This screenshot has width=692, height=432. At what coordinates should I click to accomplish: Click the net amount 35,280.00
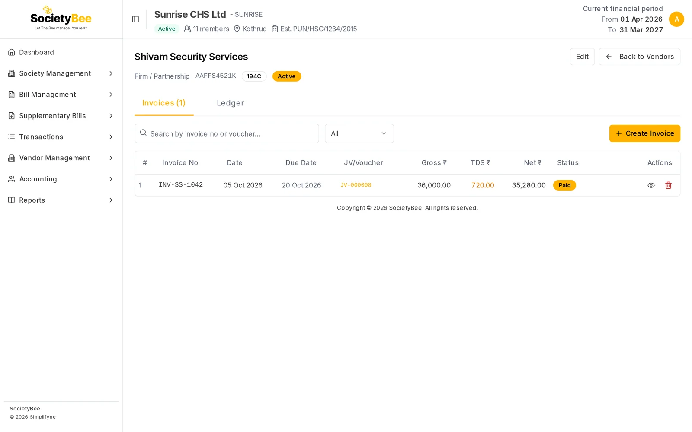pyautogui.click(x=529, y=185)
